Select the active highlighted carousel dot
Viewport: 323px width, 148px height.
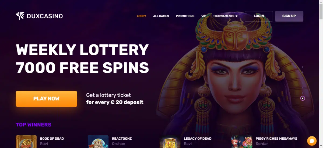[x=303, y=98]
